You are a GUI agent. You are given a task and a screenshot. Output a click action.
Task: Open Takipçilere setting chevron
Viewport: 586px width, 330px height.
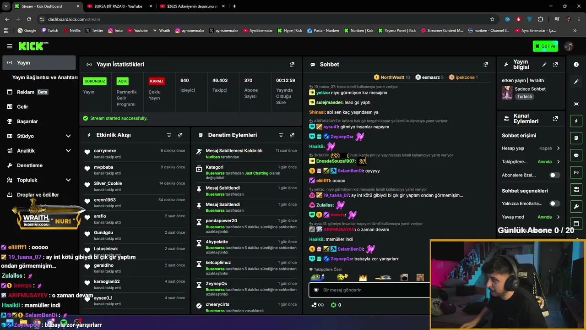pyautogui.click(x=558, y=162)
